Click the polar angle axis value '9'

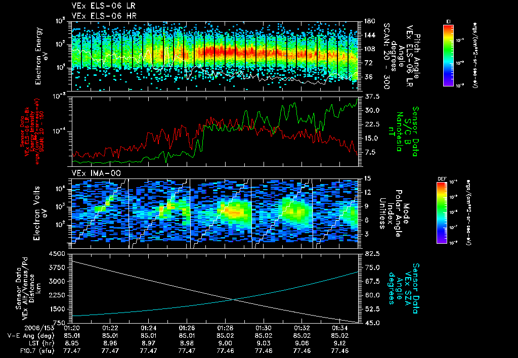365,206
